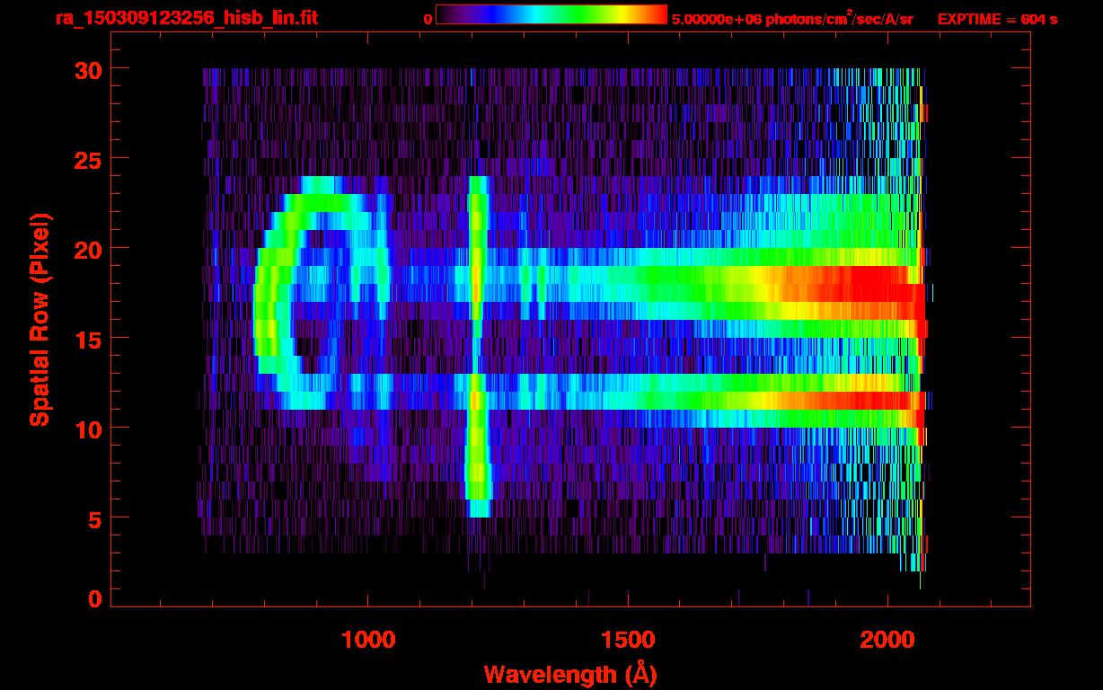This screenshot has height=690, width=1103.
Task: Click the 30 spatial row tick label
Action: [x=87, y=69]
